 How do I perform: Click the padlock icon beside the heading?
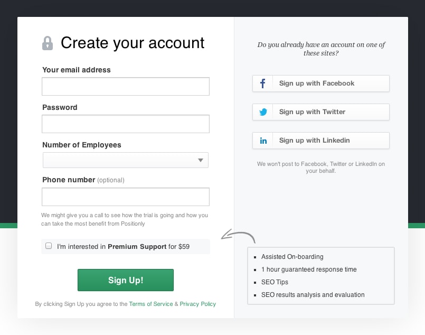point(48,43)
